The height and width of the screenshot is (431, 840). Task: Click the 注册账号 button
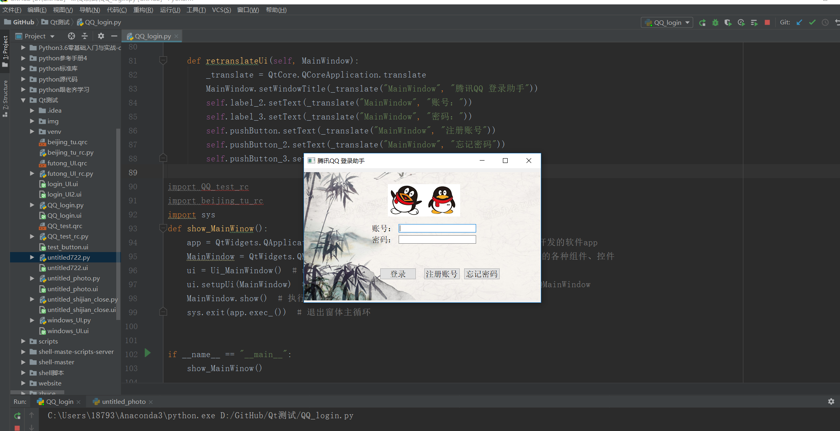click(441, 274)
